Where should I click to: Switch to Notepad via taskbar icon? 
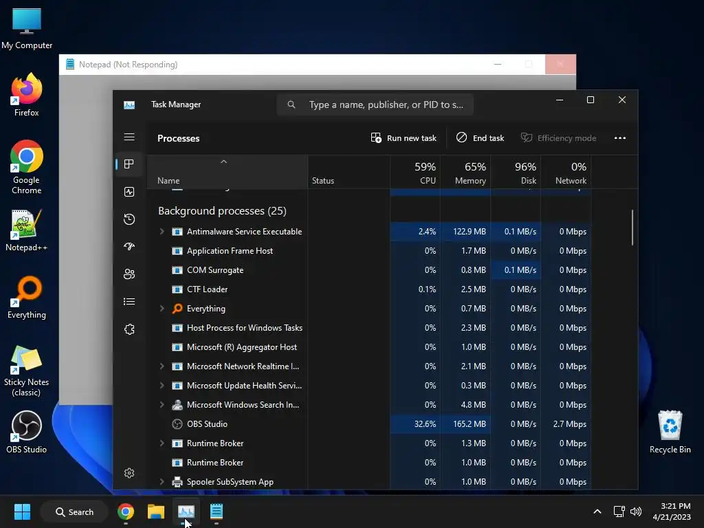217,511
